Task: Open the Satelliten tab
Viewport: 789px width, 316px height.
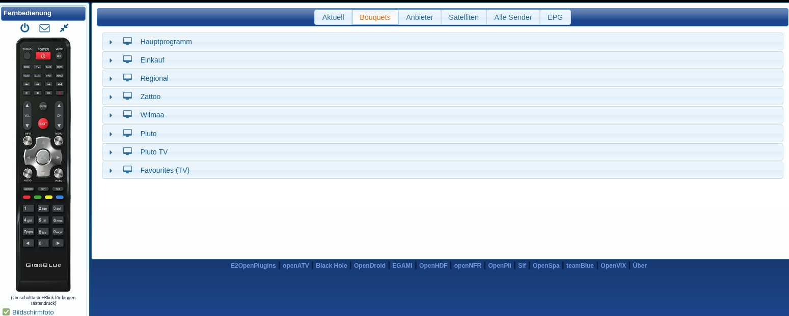Action: (x=464, y=17)
